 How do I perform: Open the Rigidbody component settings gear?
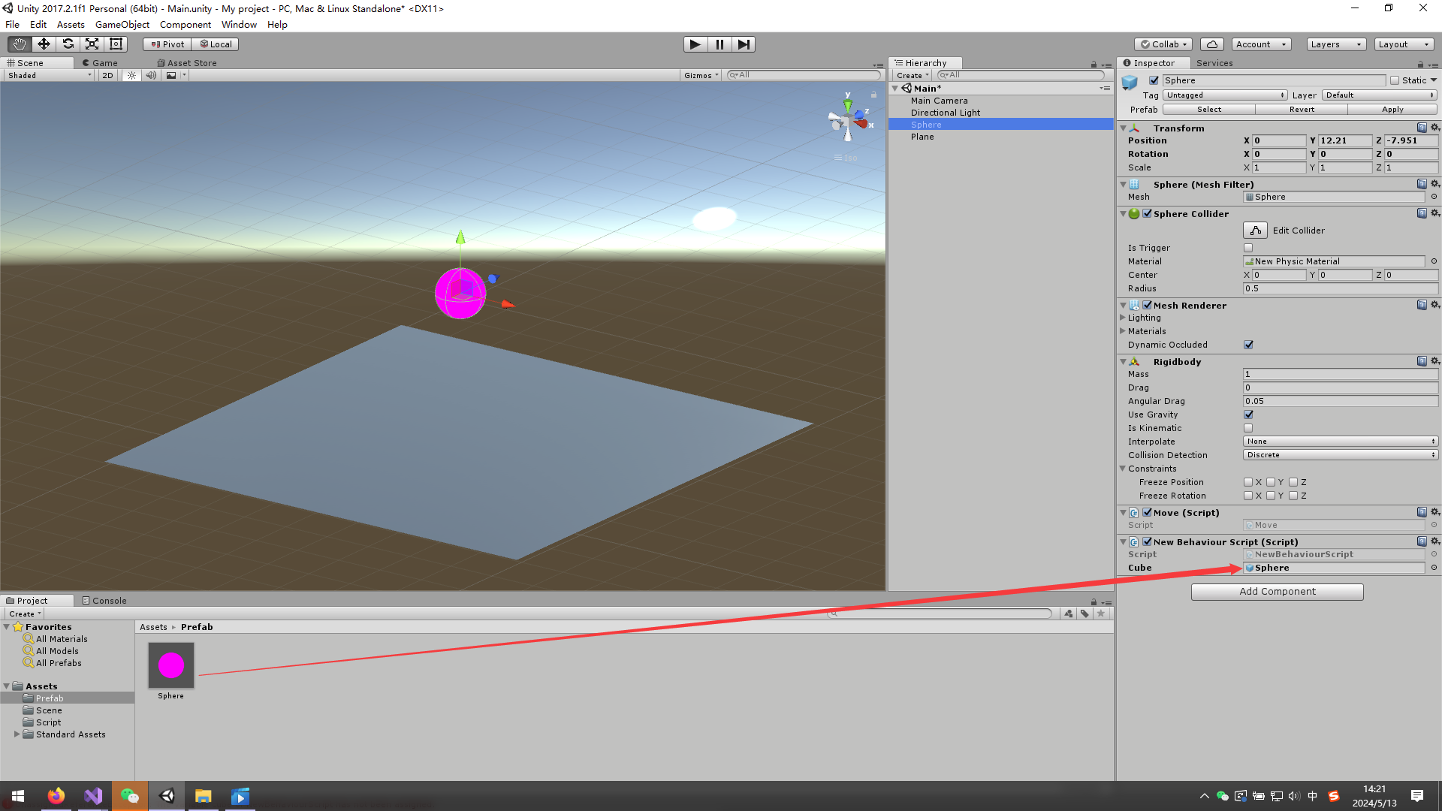click(x=1435, y=361)
